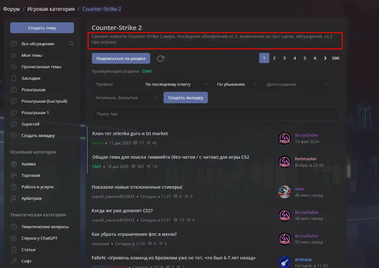Open the Активные, Закрытые status dropdown
The height and width of the screenshot is (268, 379).
127,98
